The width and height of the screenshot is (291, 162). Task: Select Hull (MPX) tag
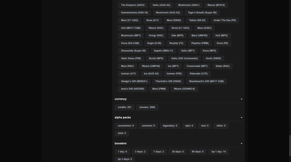(x=221, y=35)
